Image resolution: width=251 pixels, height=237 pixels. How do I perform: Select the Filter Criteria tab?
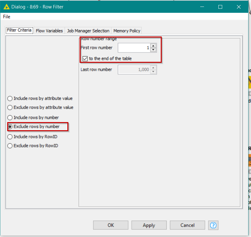click(19, 30)
